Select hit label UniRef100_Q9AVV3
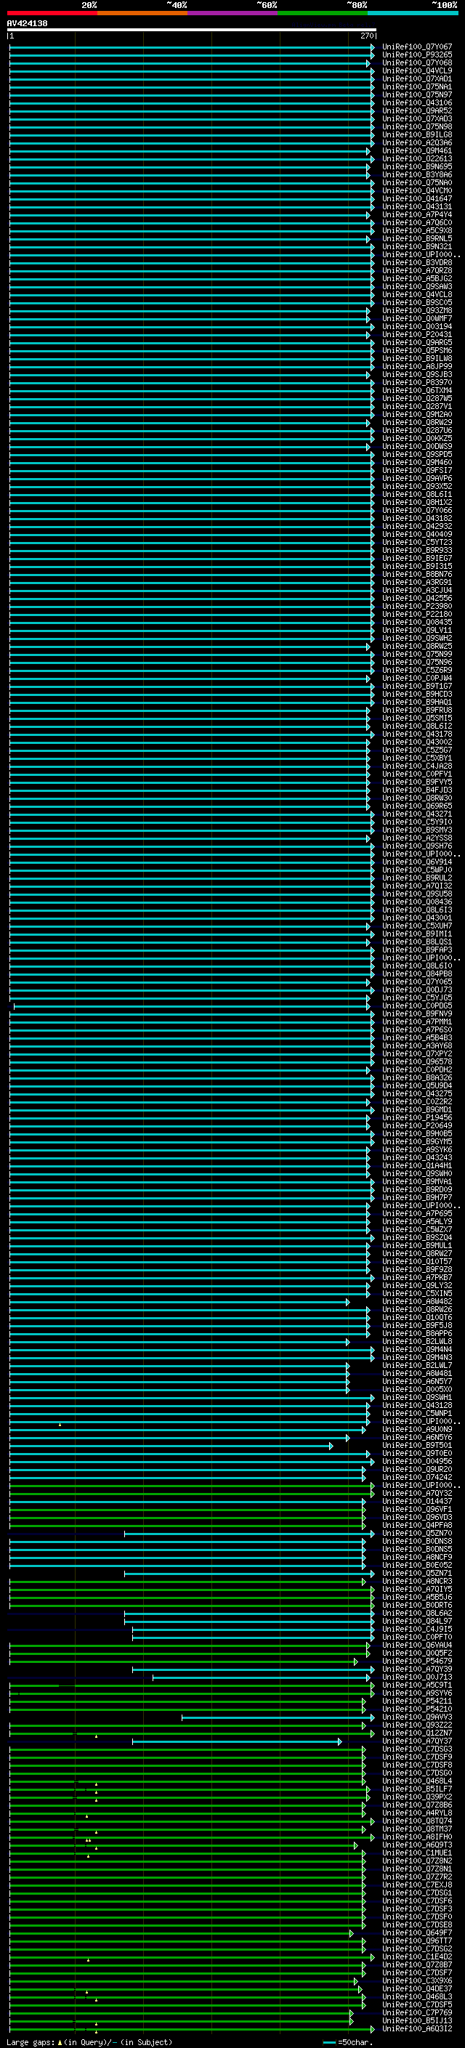 [x=416, y=1718]
